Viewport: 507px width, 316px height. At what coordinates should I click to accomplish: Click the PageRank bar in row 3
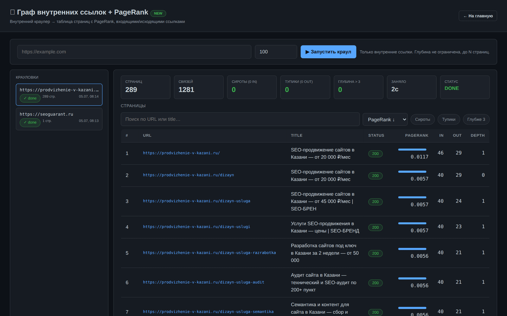(412, 197)
